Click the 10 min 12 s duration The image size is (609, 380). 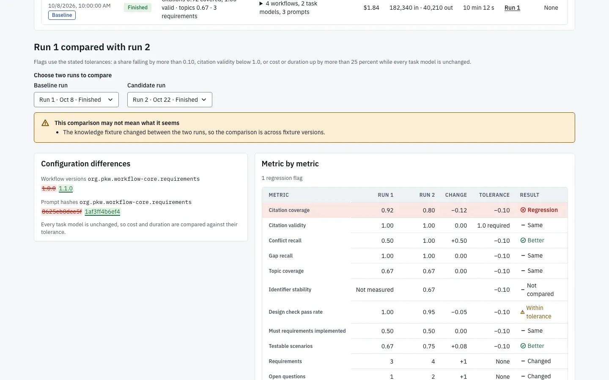click(x=478, y=8)
